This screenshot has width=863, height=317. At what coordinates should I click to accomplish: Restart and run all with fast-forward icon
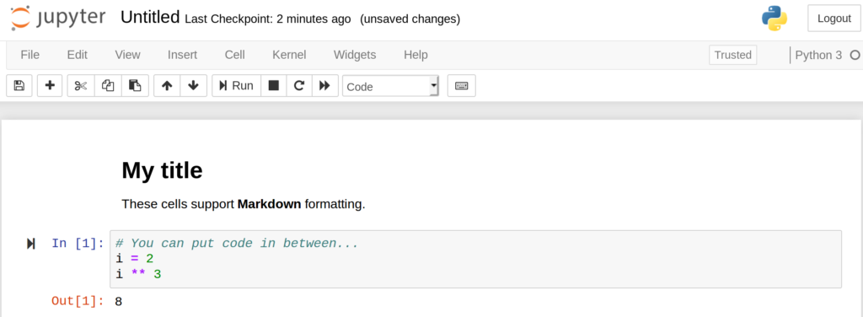[x=324, y=86]
